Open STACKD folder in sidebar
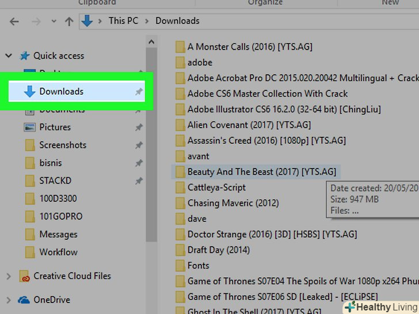Screen dimensions: 419x314 pyautogui.click(x=55, y=181)
